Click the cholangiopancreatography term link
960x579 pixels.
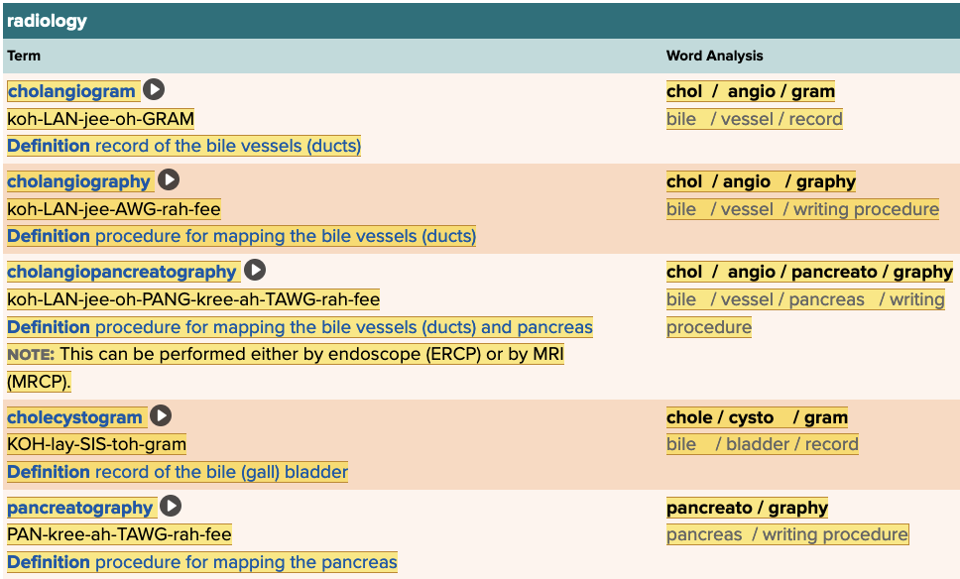tap(122, 272)
